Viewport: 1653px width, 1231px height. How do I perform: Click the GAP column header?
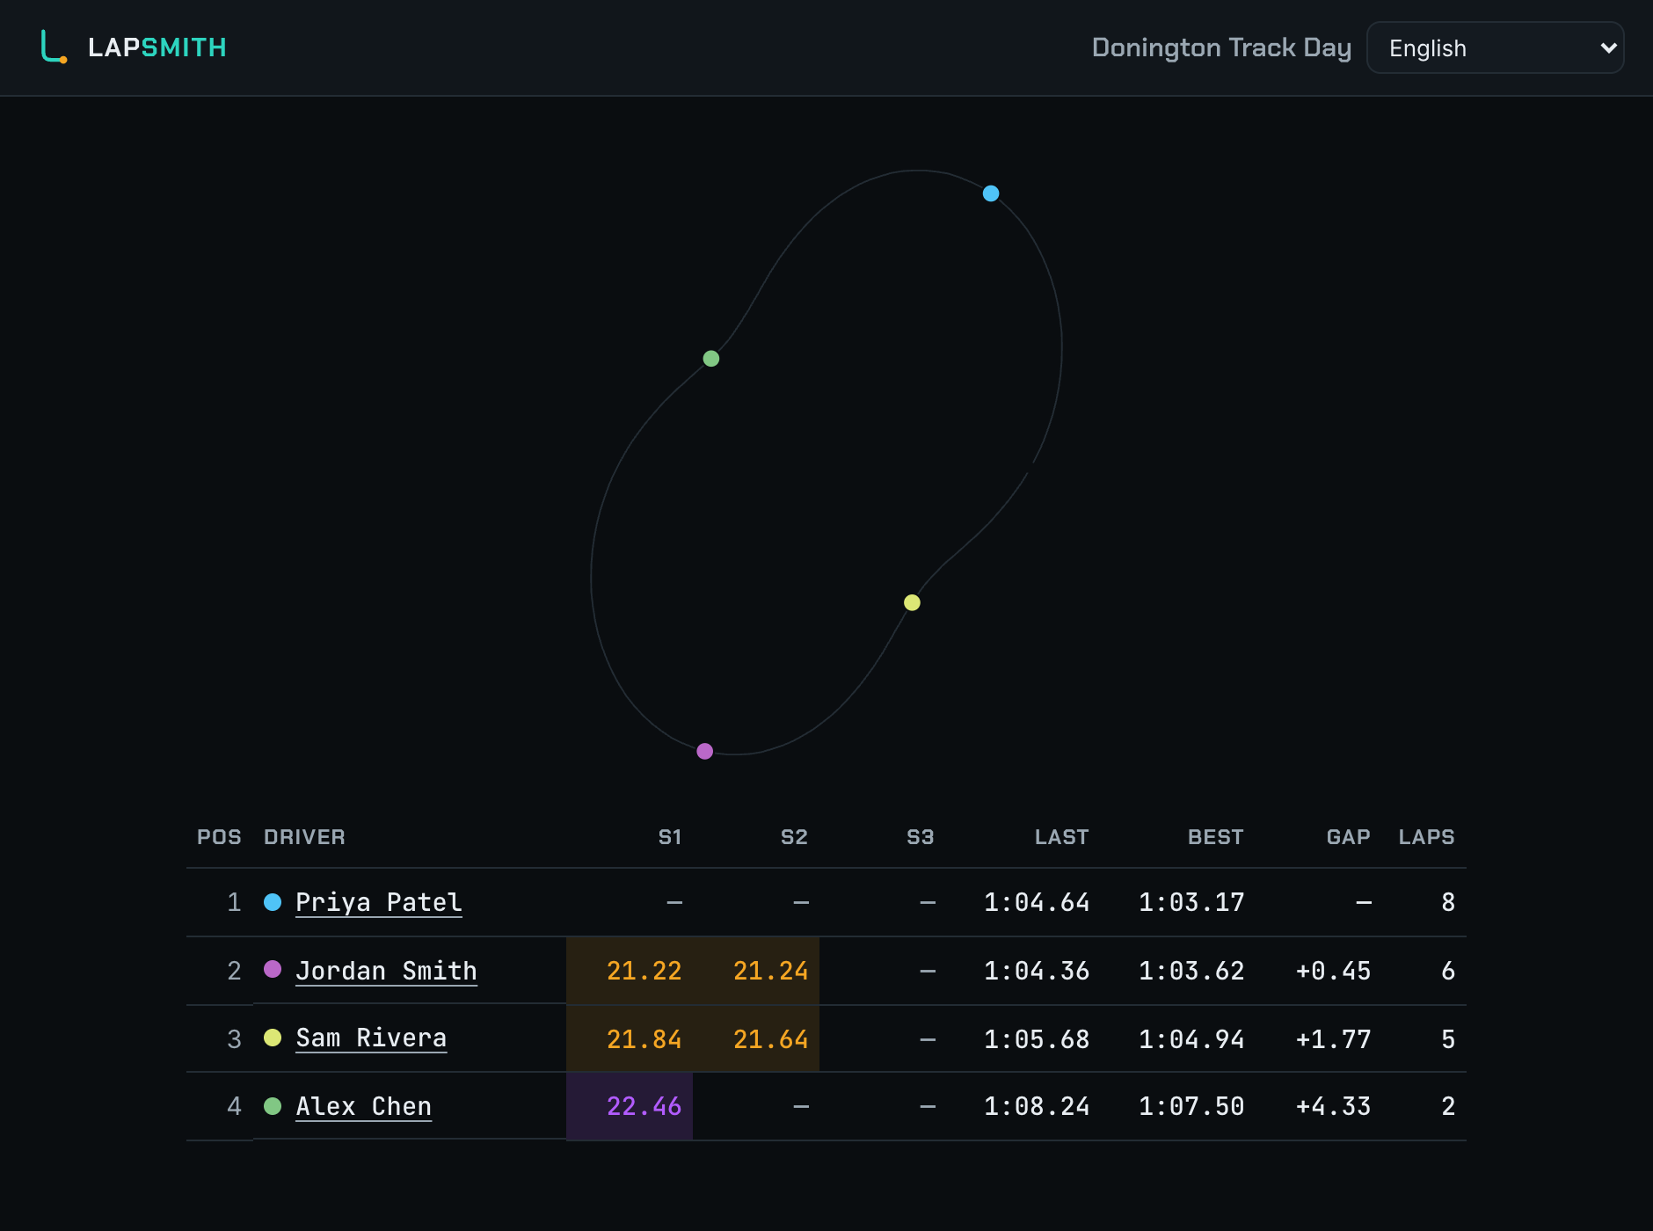pyautogui.click(x=1349, y=837)
